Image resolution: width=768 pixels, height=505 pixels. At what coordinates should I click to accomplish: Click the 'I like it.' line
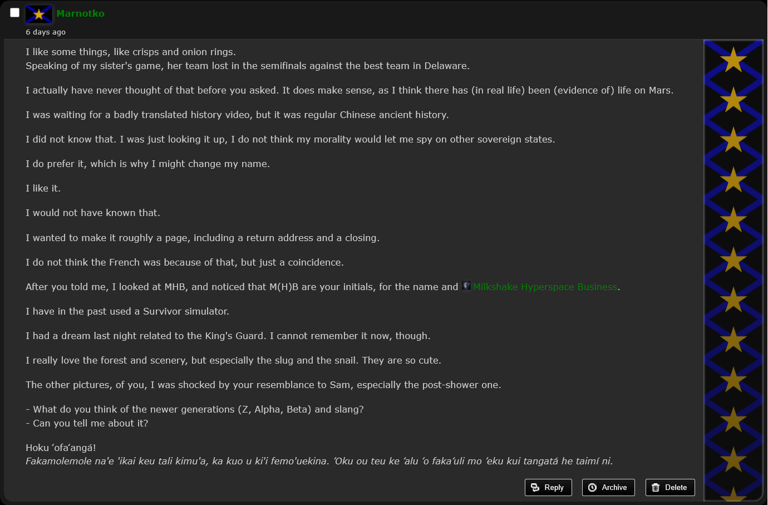point(43,188)
